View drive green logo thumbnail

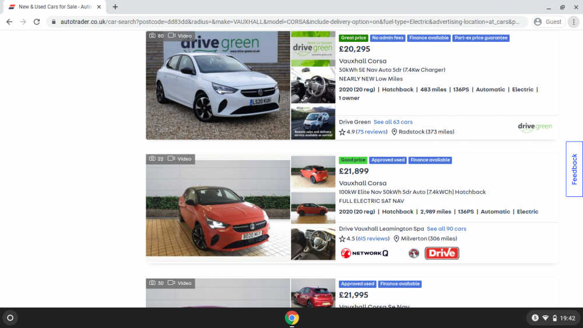(x=313, y=49)
